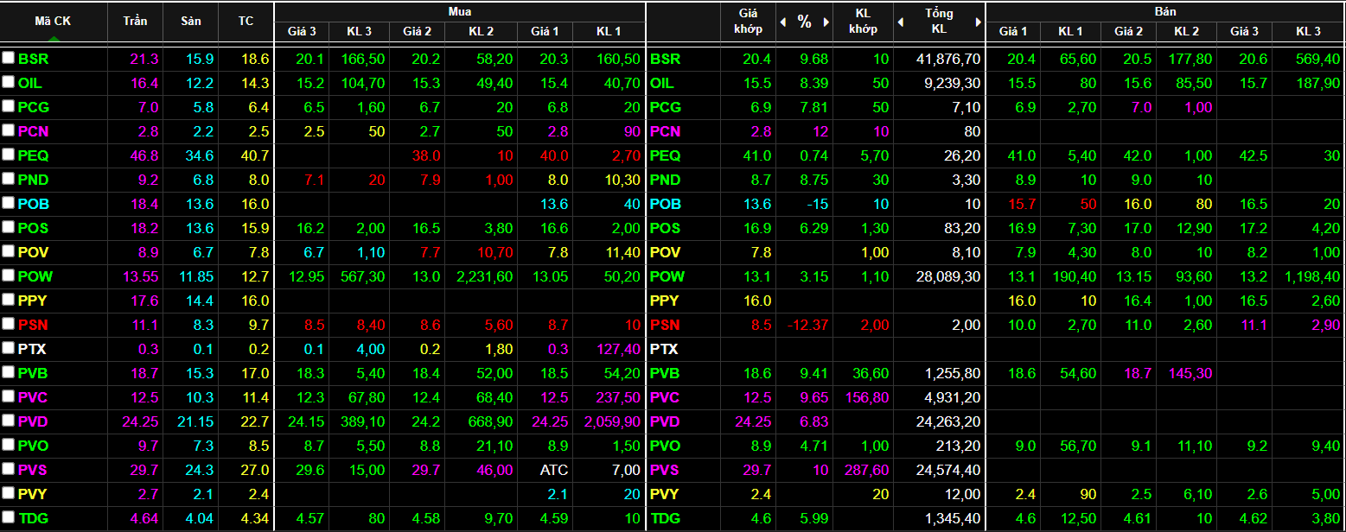Click the right arrow beside the % column
Viewport: 1346px width, 532px height.
pos(826,22)
